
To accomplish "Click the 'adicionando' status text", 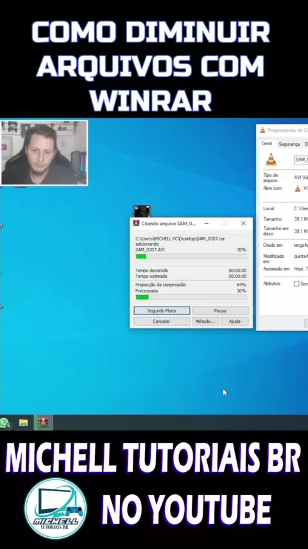I will (147, 244).
